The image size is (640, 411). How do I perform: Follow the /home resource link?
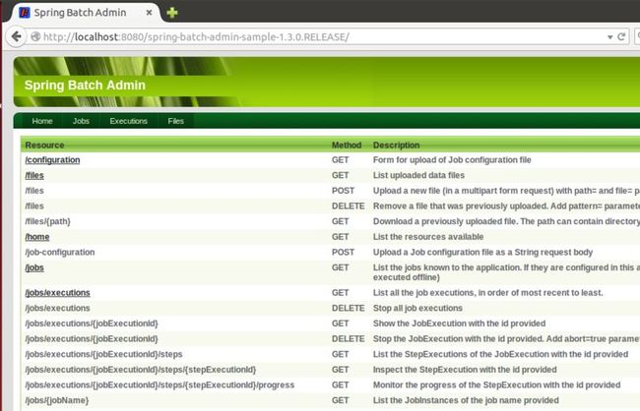tap(37, 237)
